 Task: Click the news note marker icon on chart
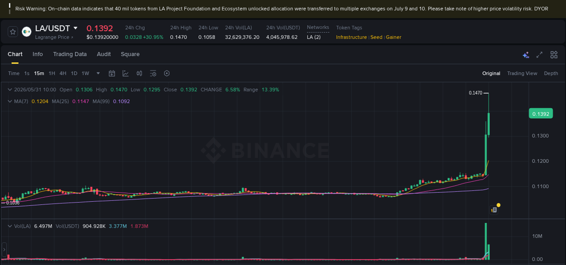494,210
